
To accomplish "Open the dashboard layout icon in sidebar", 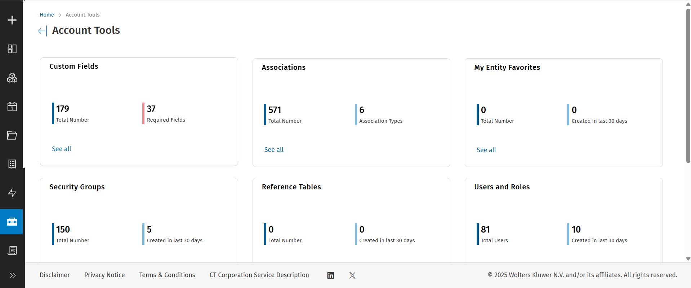I will tap(12, 49).
